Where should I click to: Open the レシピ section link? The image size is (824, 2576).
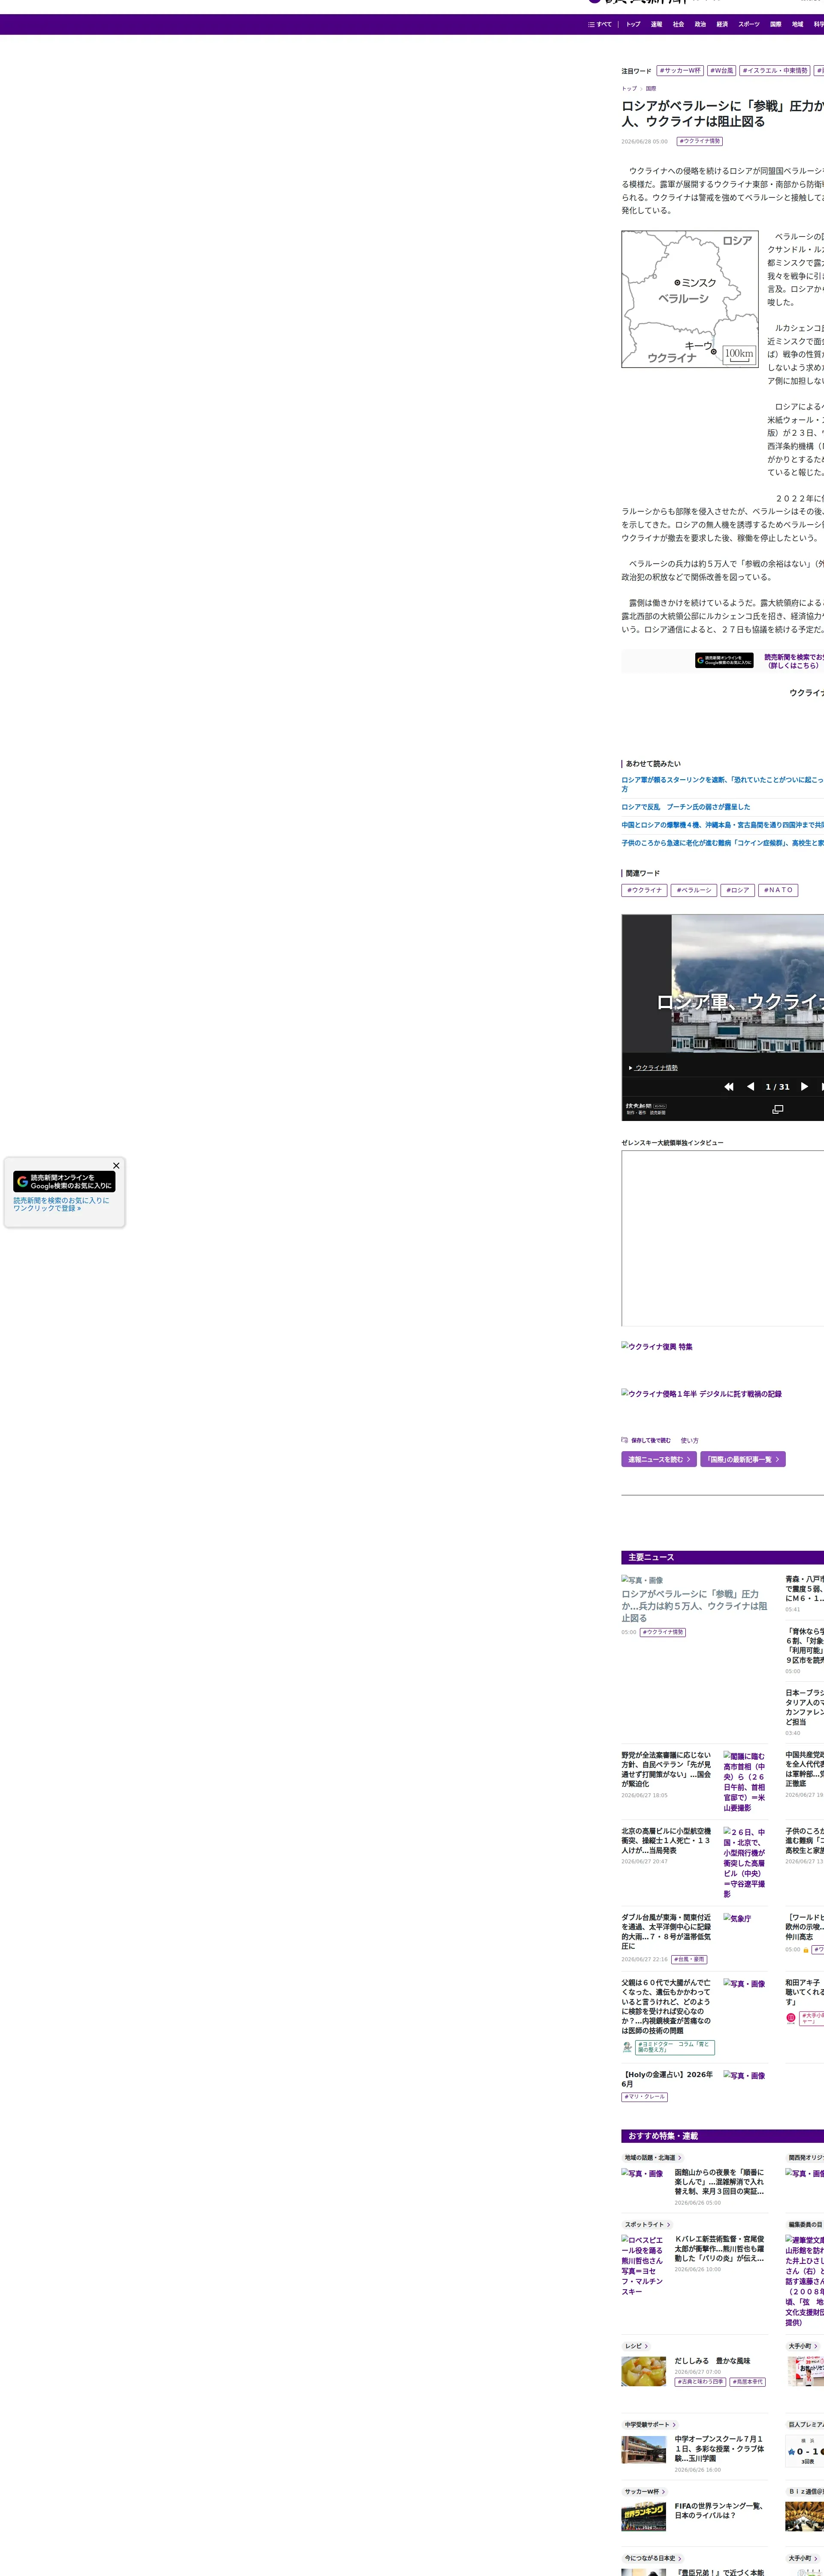637,2345
